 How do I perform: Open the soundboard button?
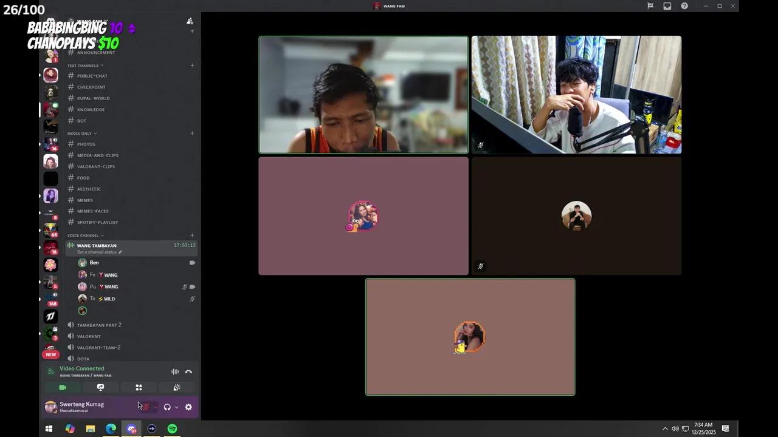(x=177, y=387)
